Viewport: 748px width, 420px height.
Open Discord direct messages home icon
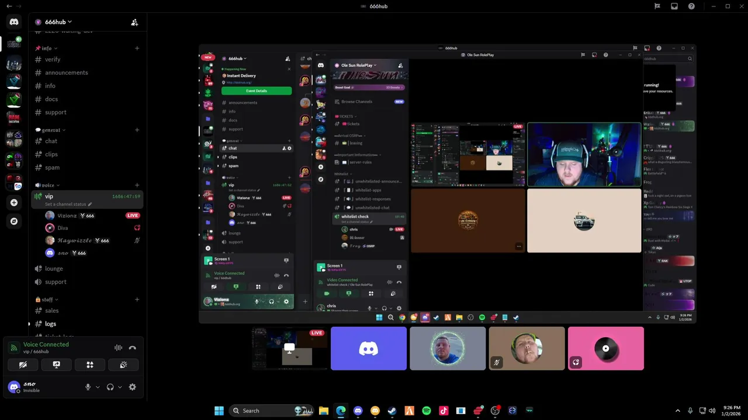14,22
